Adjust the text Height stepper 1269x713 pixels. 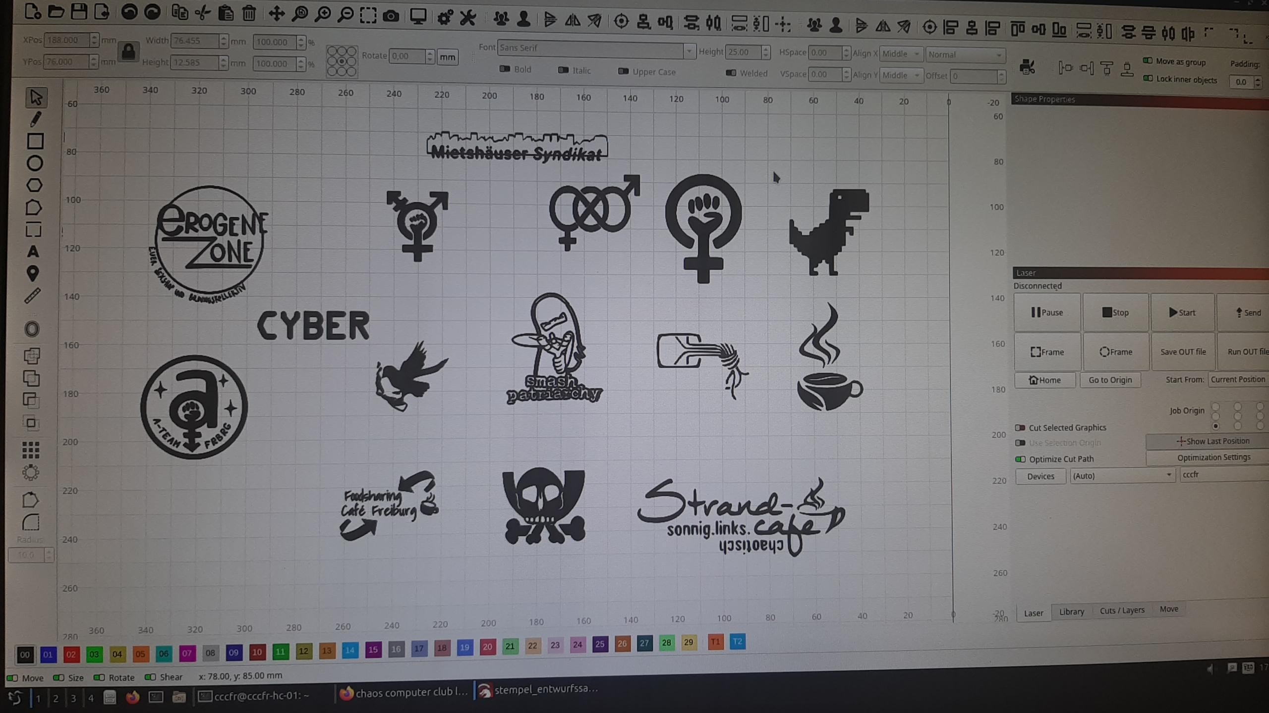[x=766, y=51]
